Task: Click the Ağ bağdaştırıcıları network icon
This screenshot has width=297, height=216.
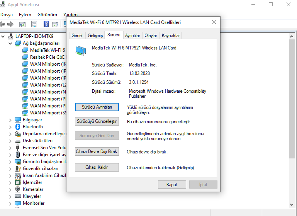Action: tap(18, 43)
